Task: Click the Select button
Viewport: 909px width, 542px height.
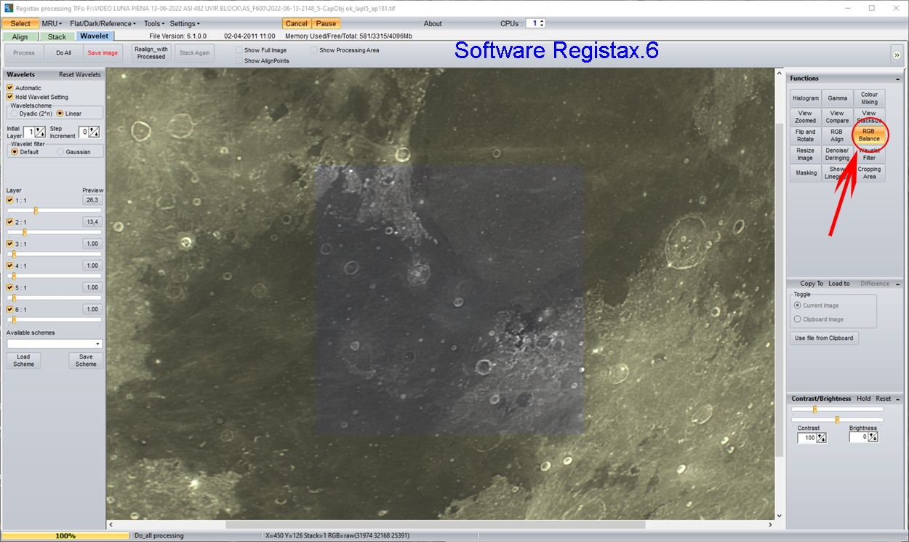Action: click(20, 24)
